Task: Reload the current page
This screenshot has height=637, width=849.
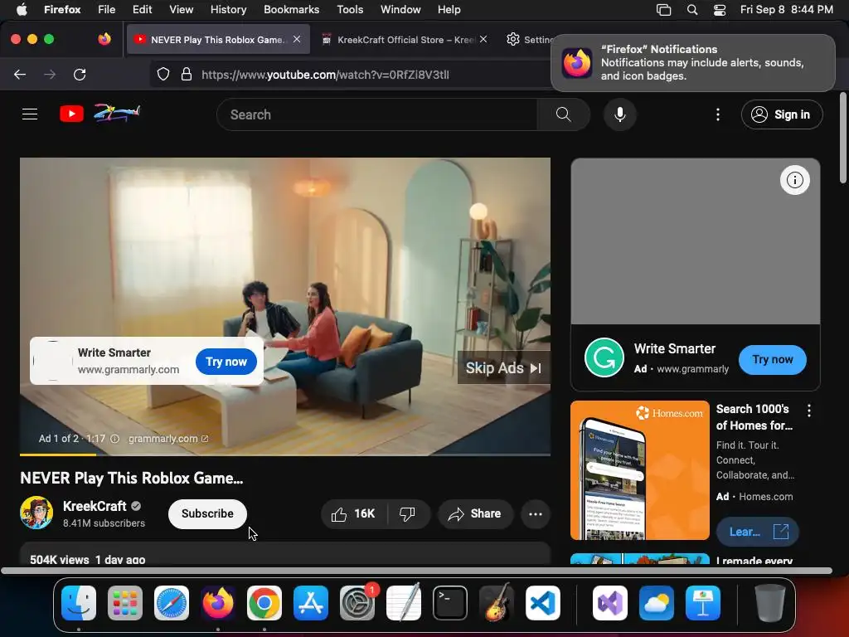Action: 80,74
